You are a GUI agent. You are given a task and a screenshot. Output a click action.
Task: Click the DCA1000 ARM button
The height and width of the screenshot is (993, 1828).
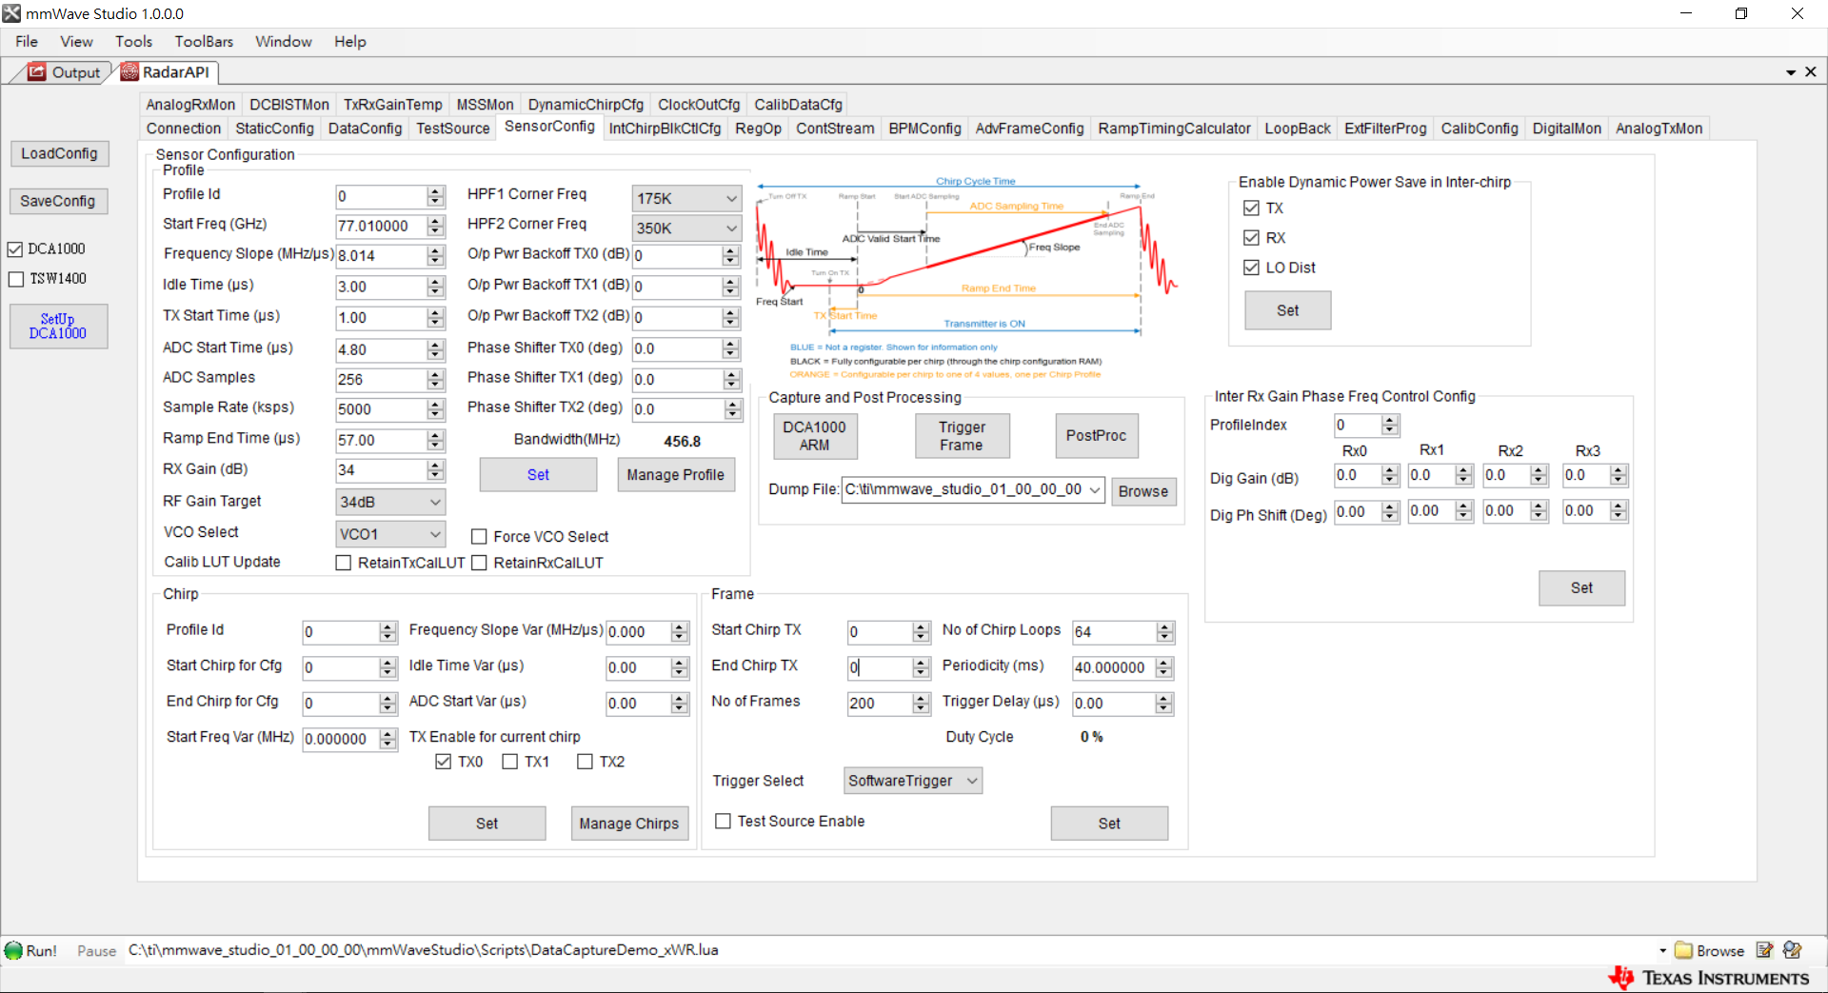[814, 436]
